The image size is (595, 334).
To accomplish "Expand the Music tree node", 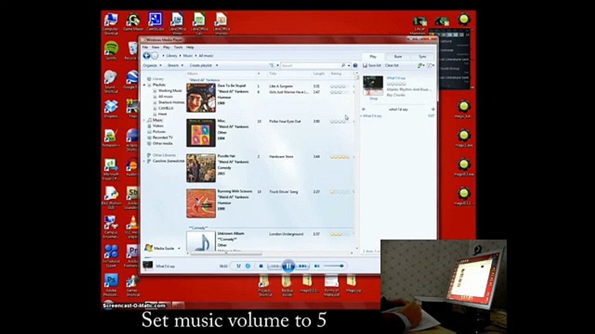I will tap(144, 120).
